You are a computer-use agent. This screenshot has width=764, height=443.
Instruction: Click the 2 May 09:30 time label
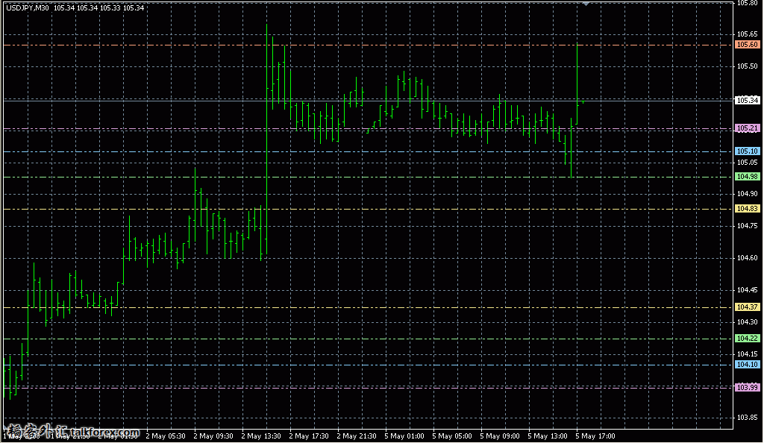(x=213, y=436)
